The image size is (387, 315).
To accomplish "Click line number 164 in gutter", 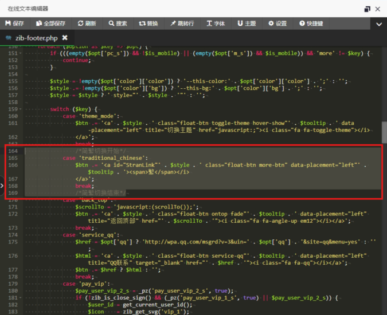I will (13, 151).
